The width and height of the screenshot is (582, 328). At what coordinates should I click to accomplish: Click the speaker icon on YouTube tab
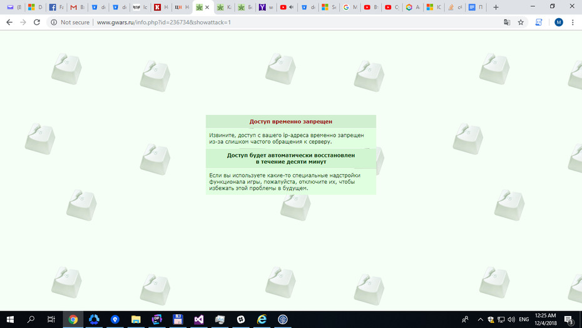click(x=292, y=7)
